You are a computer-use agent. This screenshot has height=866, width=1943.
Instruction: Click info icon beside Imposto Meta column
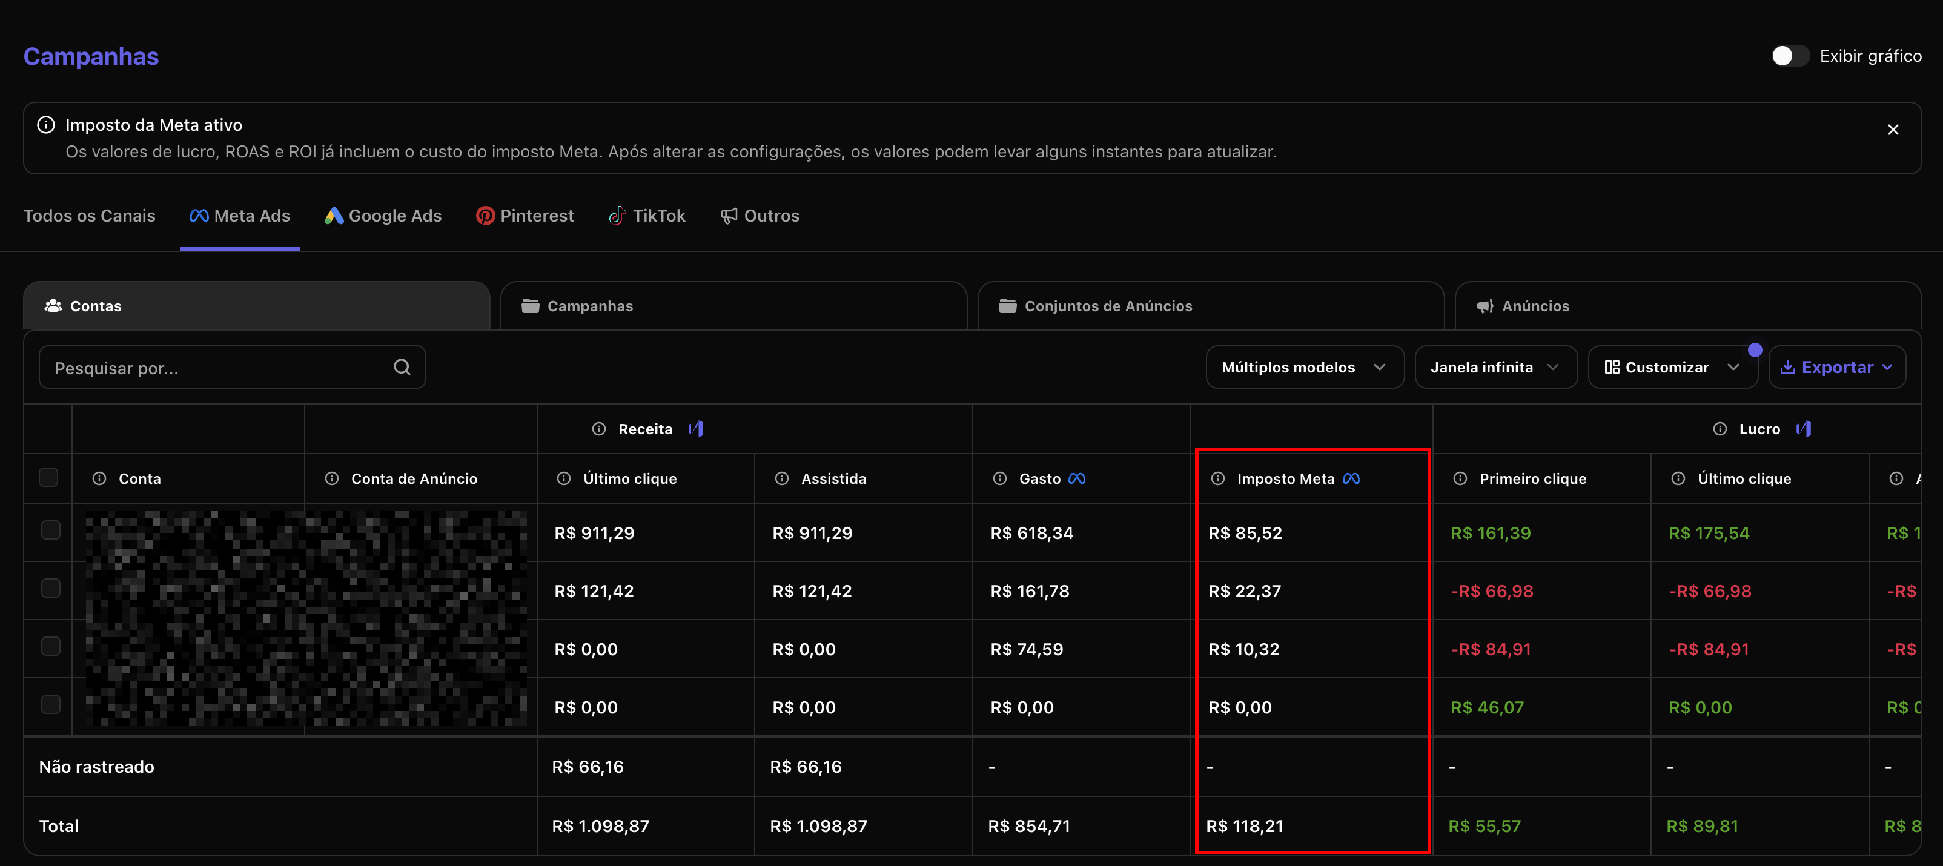coord(1217,478)
